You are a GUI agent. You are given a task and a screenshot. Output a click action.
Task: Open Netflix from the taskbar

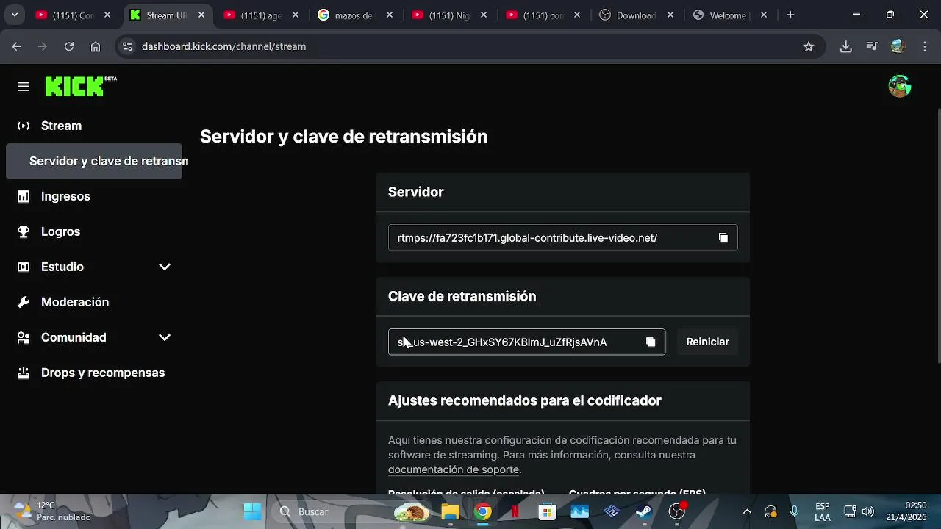(x=515, y=511)
